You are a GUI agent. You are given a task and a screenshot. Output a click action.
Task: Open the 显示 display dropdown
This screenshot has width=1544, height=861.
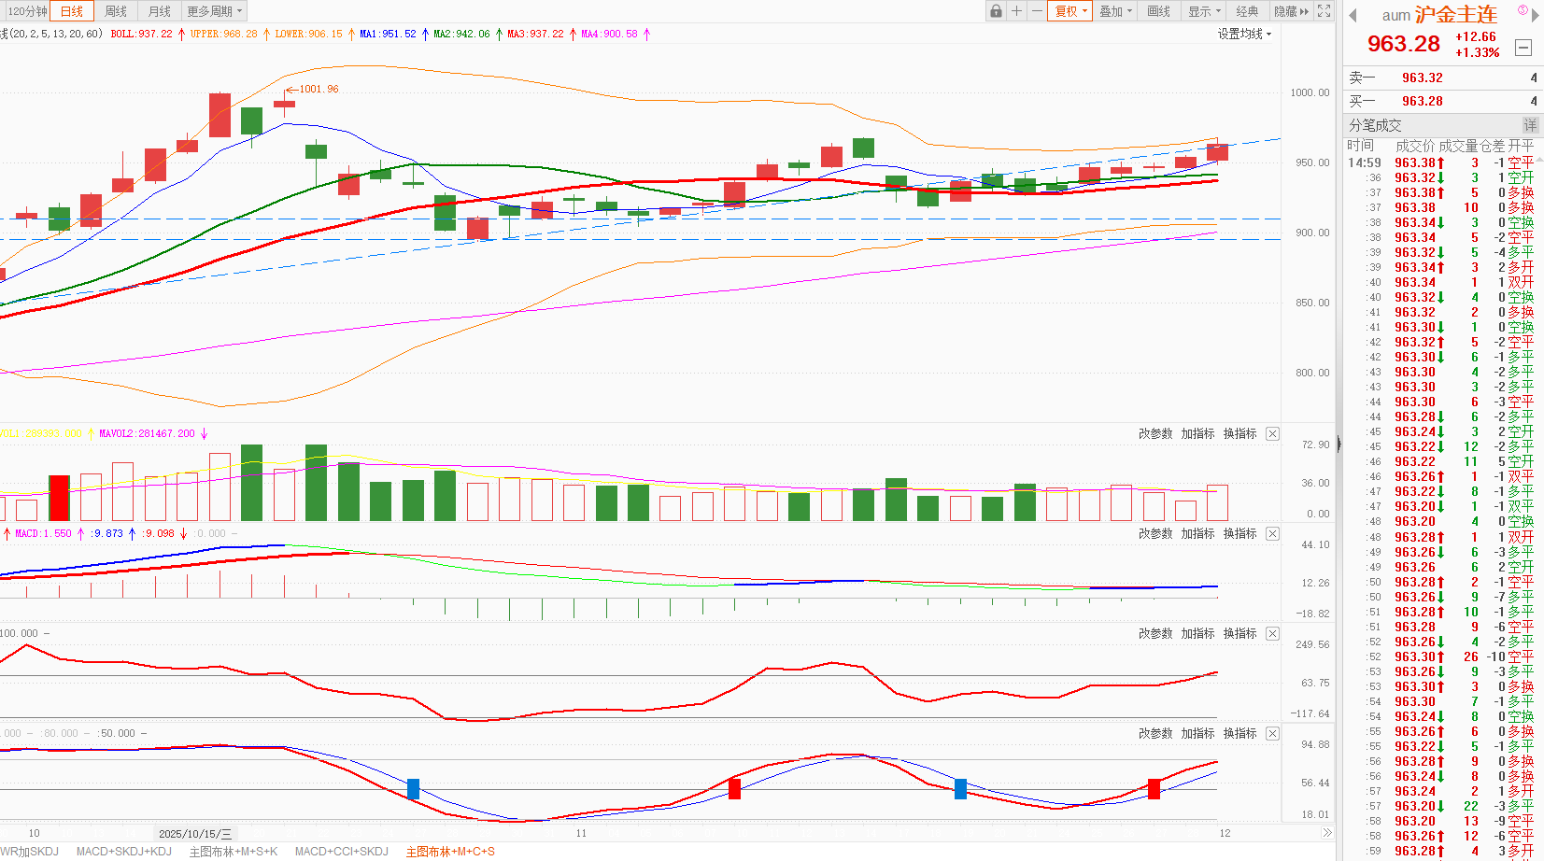[1204, 11]
